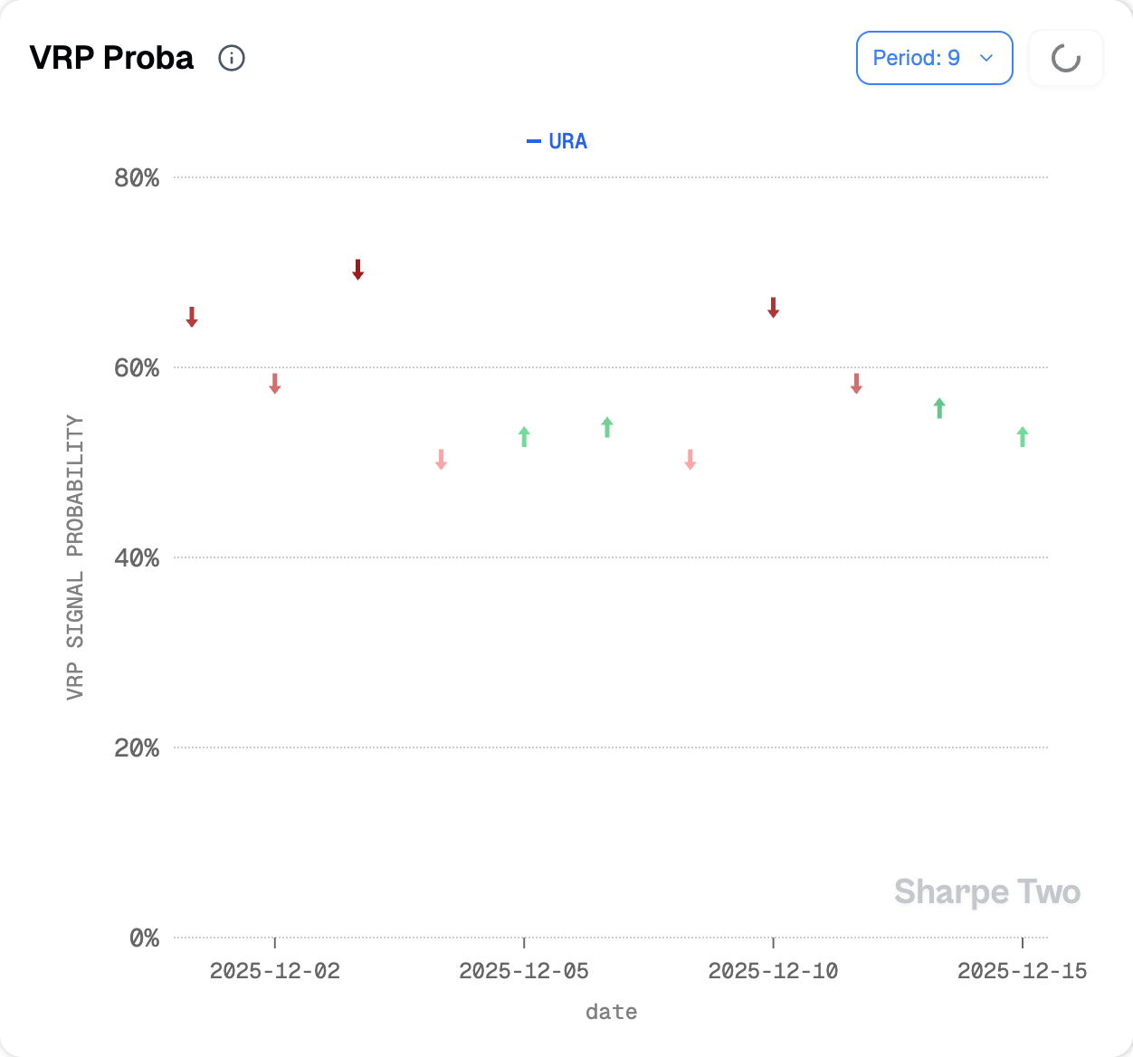
Task: Click the info icon beside VRP Proba
Action: coord(232,58)
